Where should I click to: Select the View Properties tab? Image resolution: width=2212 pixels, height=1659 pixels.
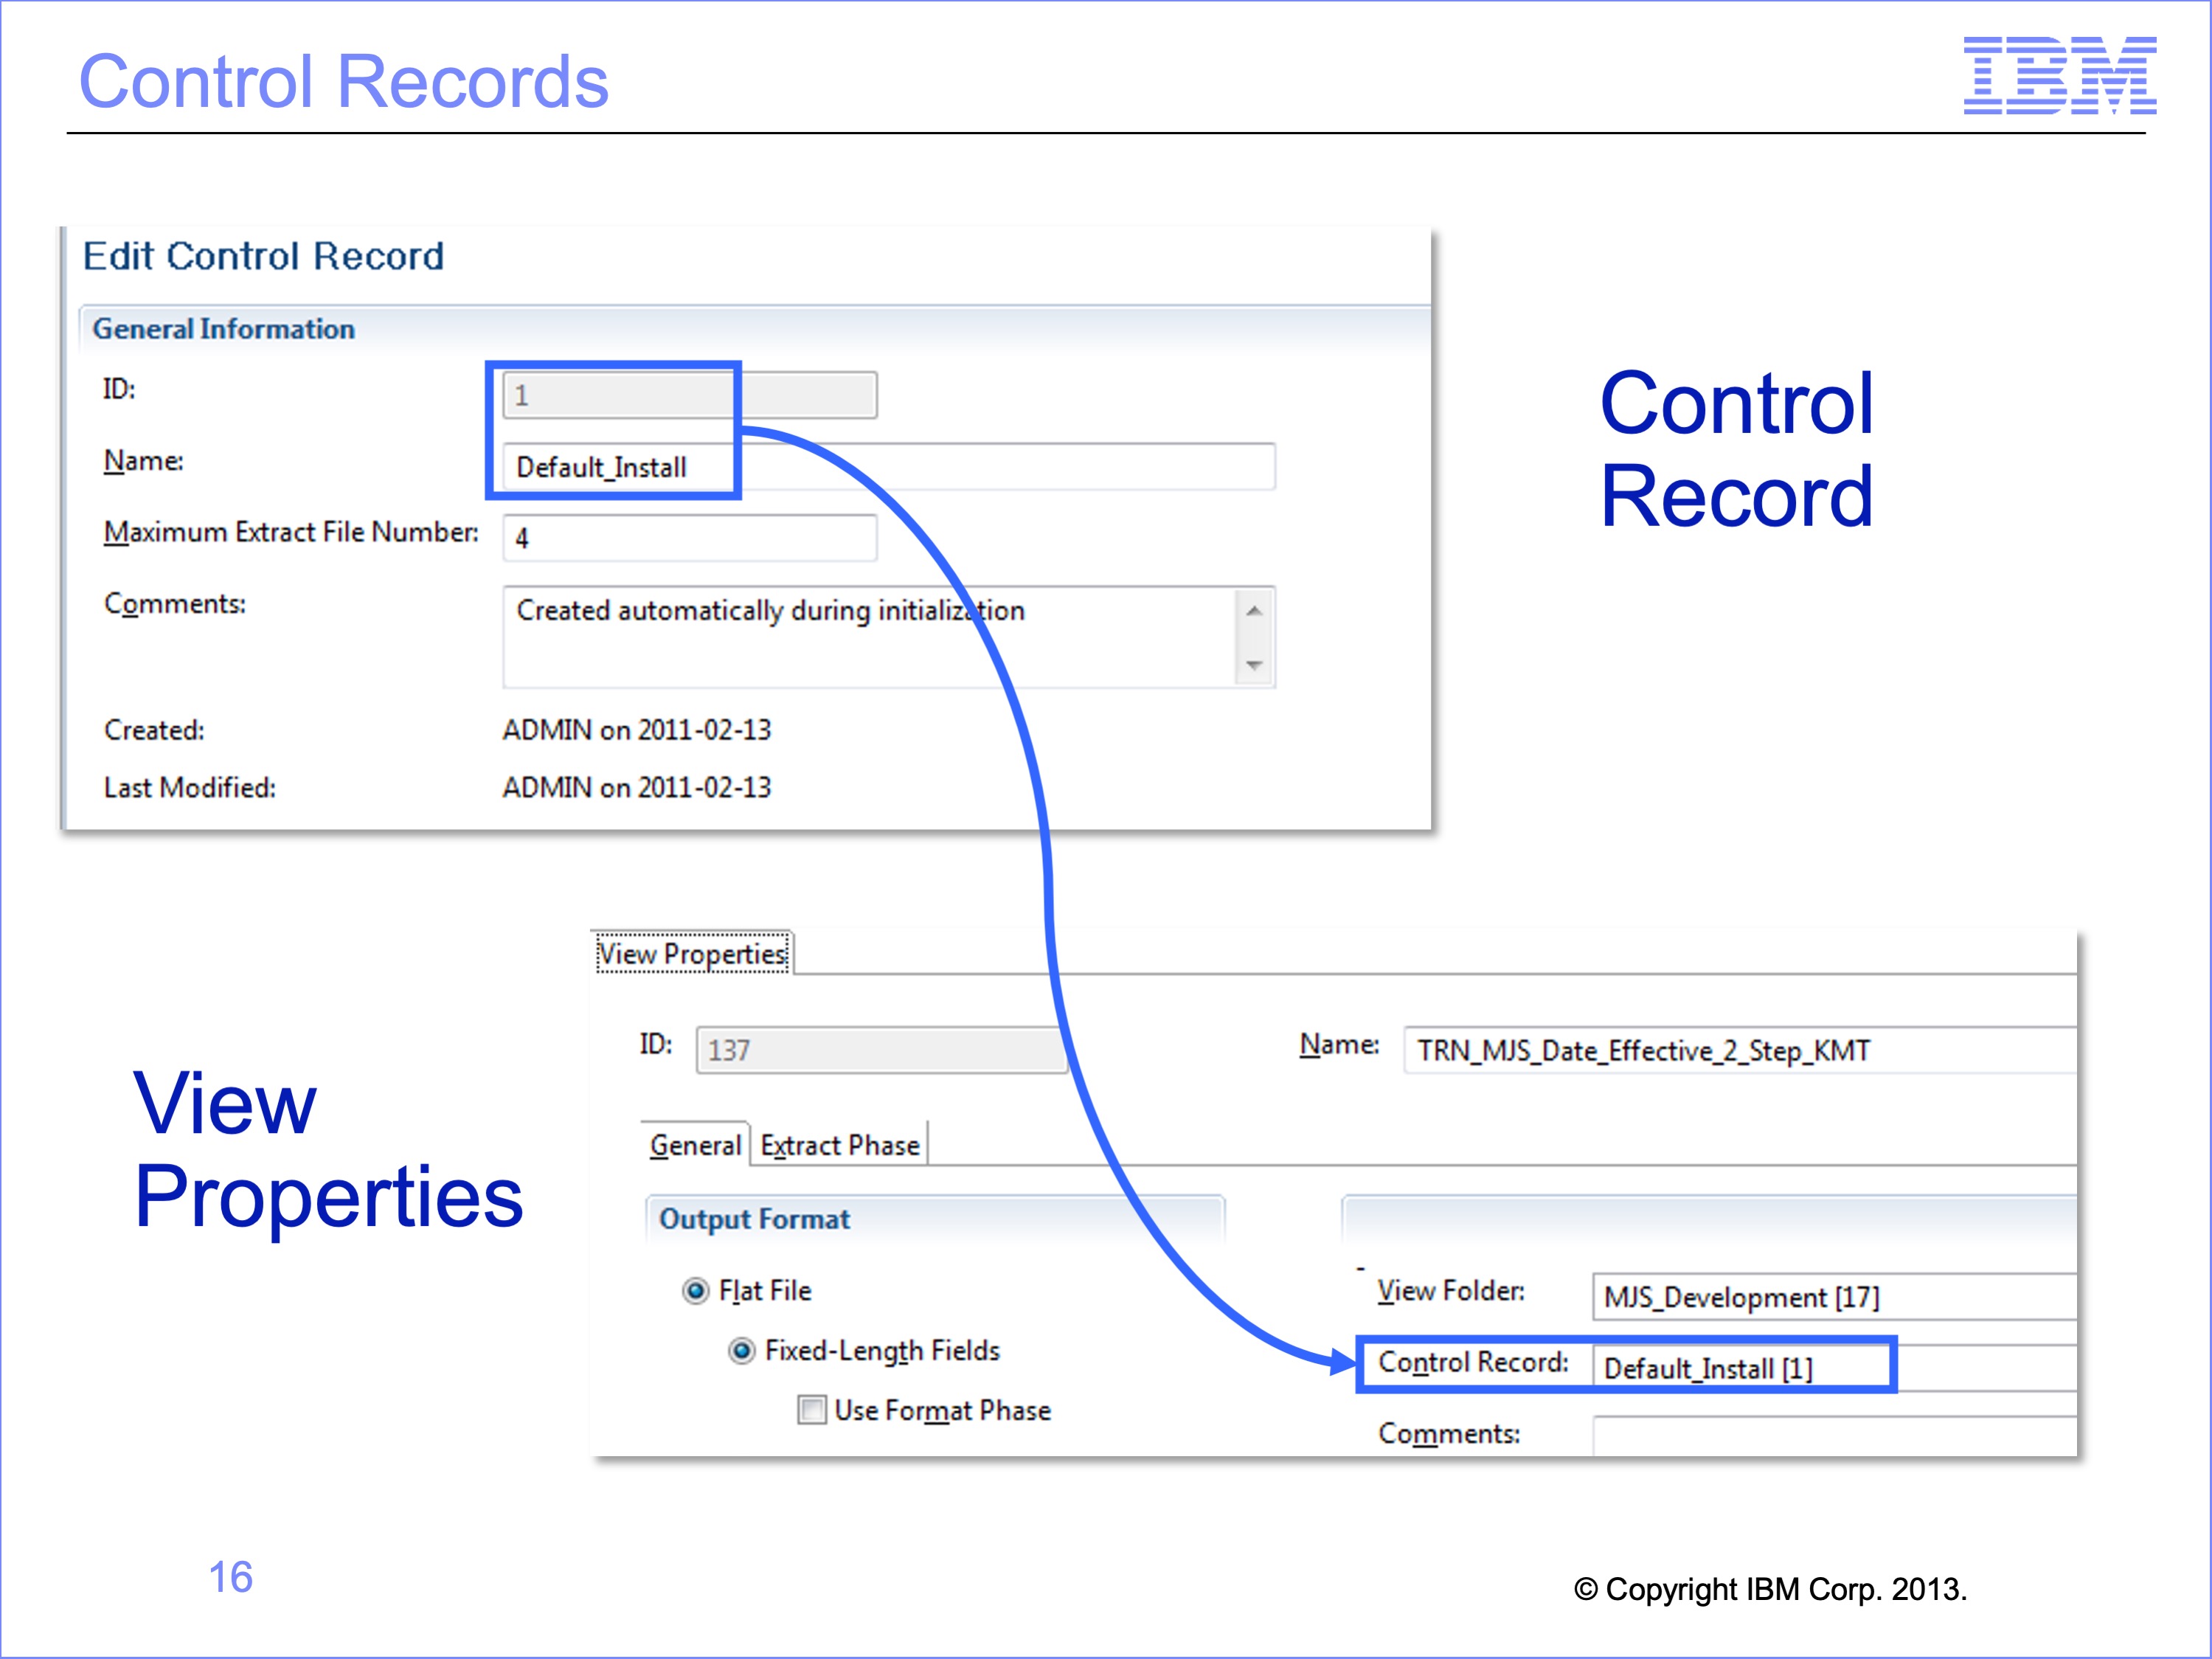pos(692,953)
